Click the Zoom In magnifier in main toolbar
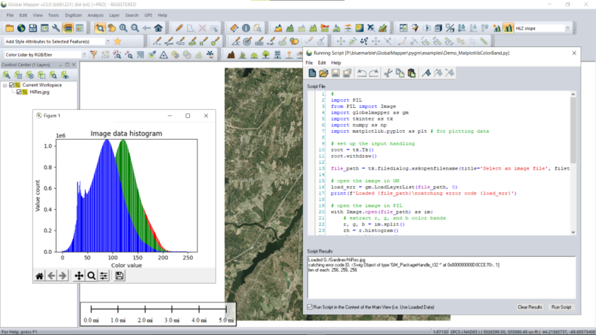Screen dimensions: 596x335 (123, 28)
